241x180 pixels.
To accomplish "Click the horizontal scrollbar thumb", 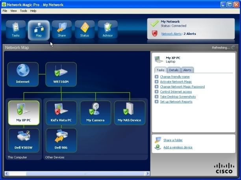I will (85, 173).
